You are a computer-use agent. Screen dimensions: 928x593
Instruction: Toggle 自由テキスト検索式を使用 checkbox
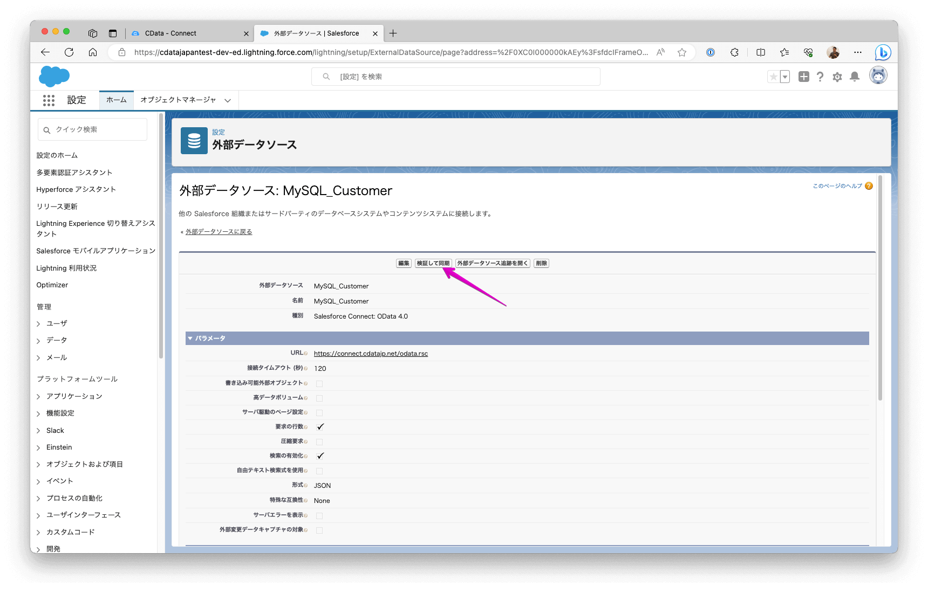click(x=319, y=471)
